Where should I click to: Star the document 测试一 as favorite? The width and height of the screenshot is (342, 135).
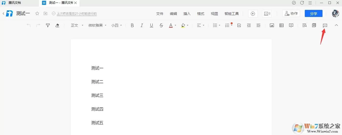37,13
